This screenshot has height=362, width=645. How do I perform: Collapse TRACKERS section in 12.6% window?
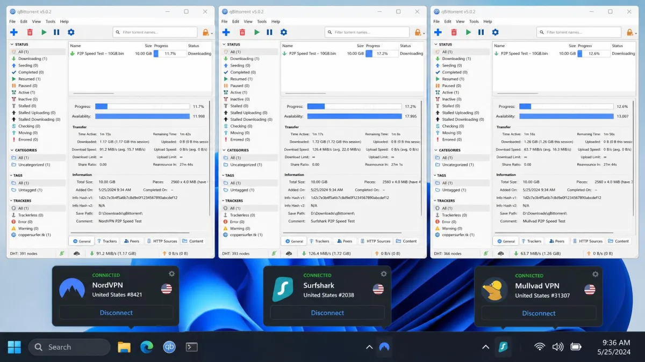435,201
